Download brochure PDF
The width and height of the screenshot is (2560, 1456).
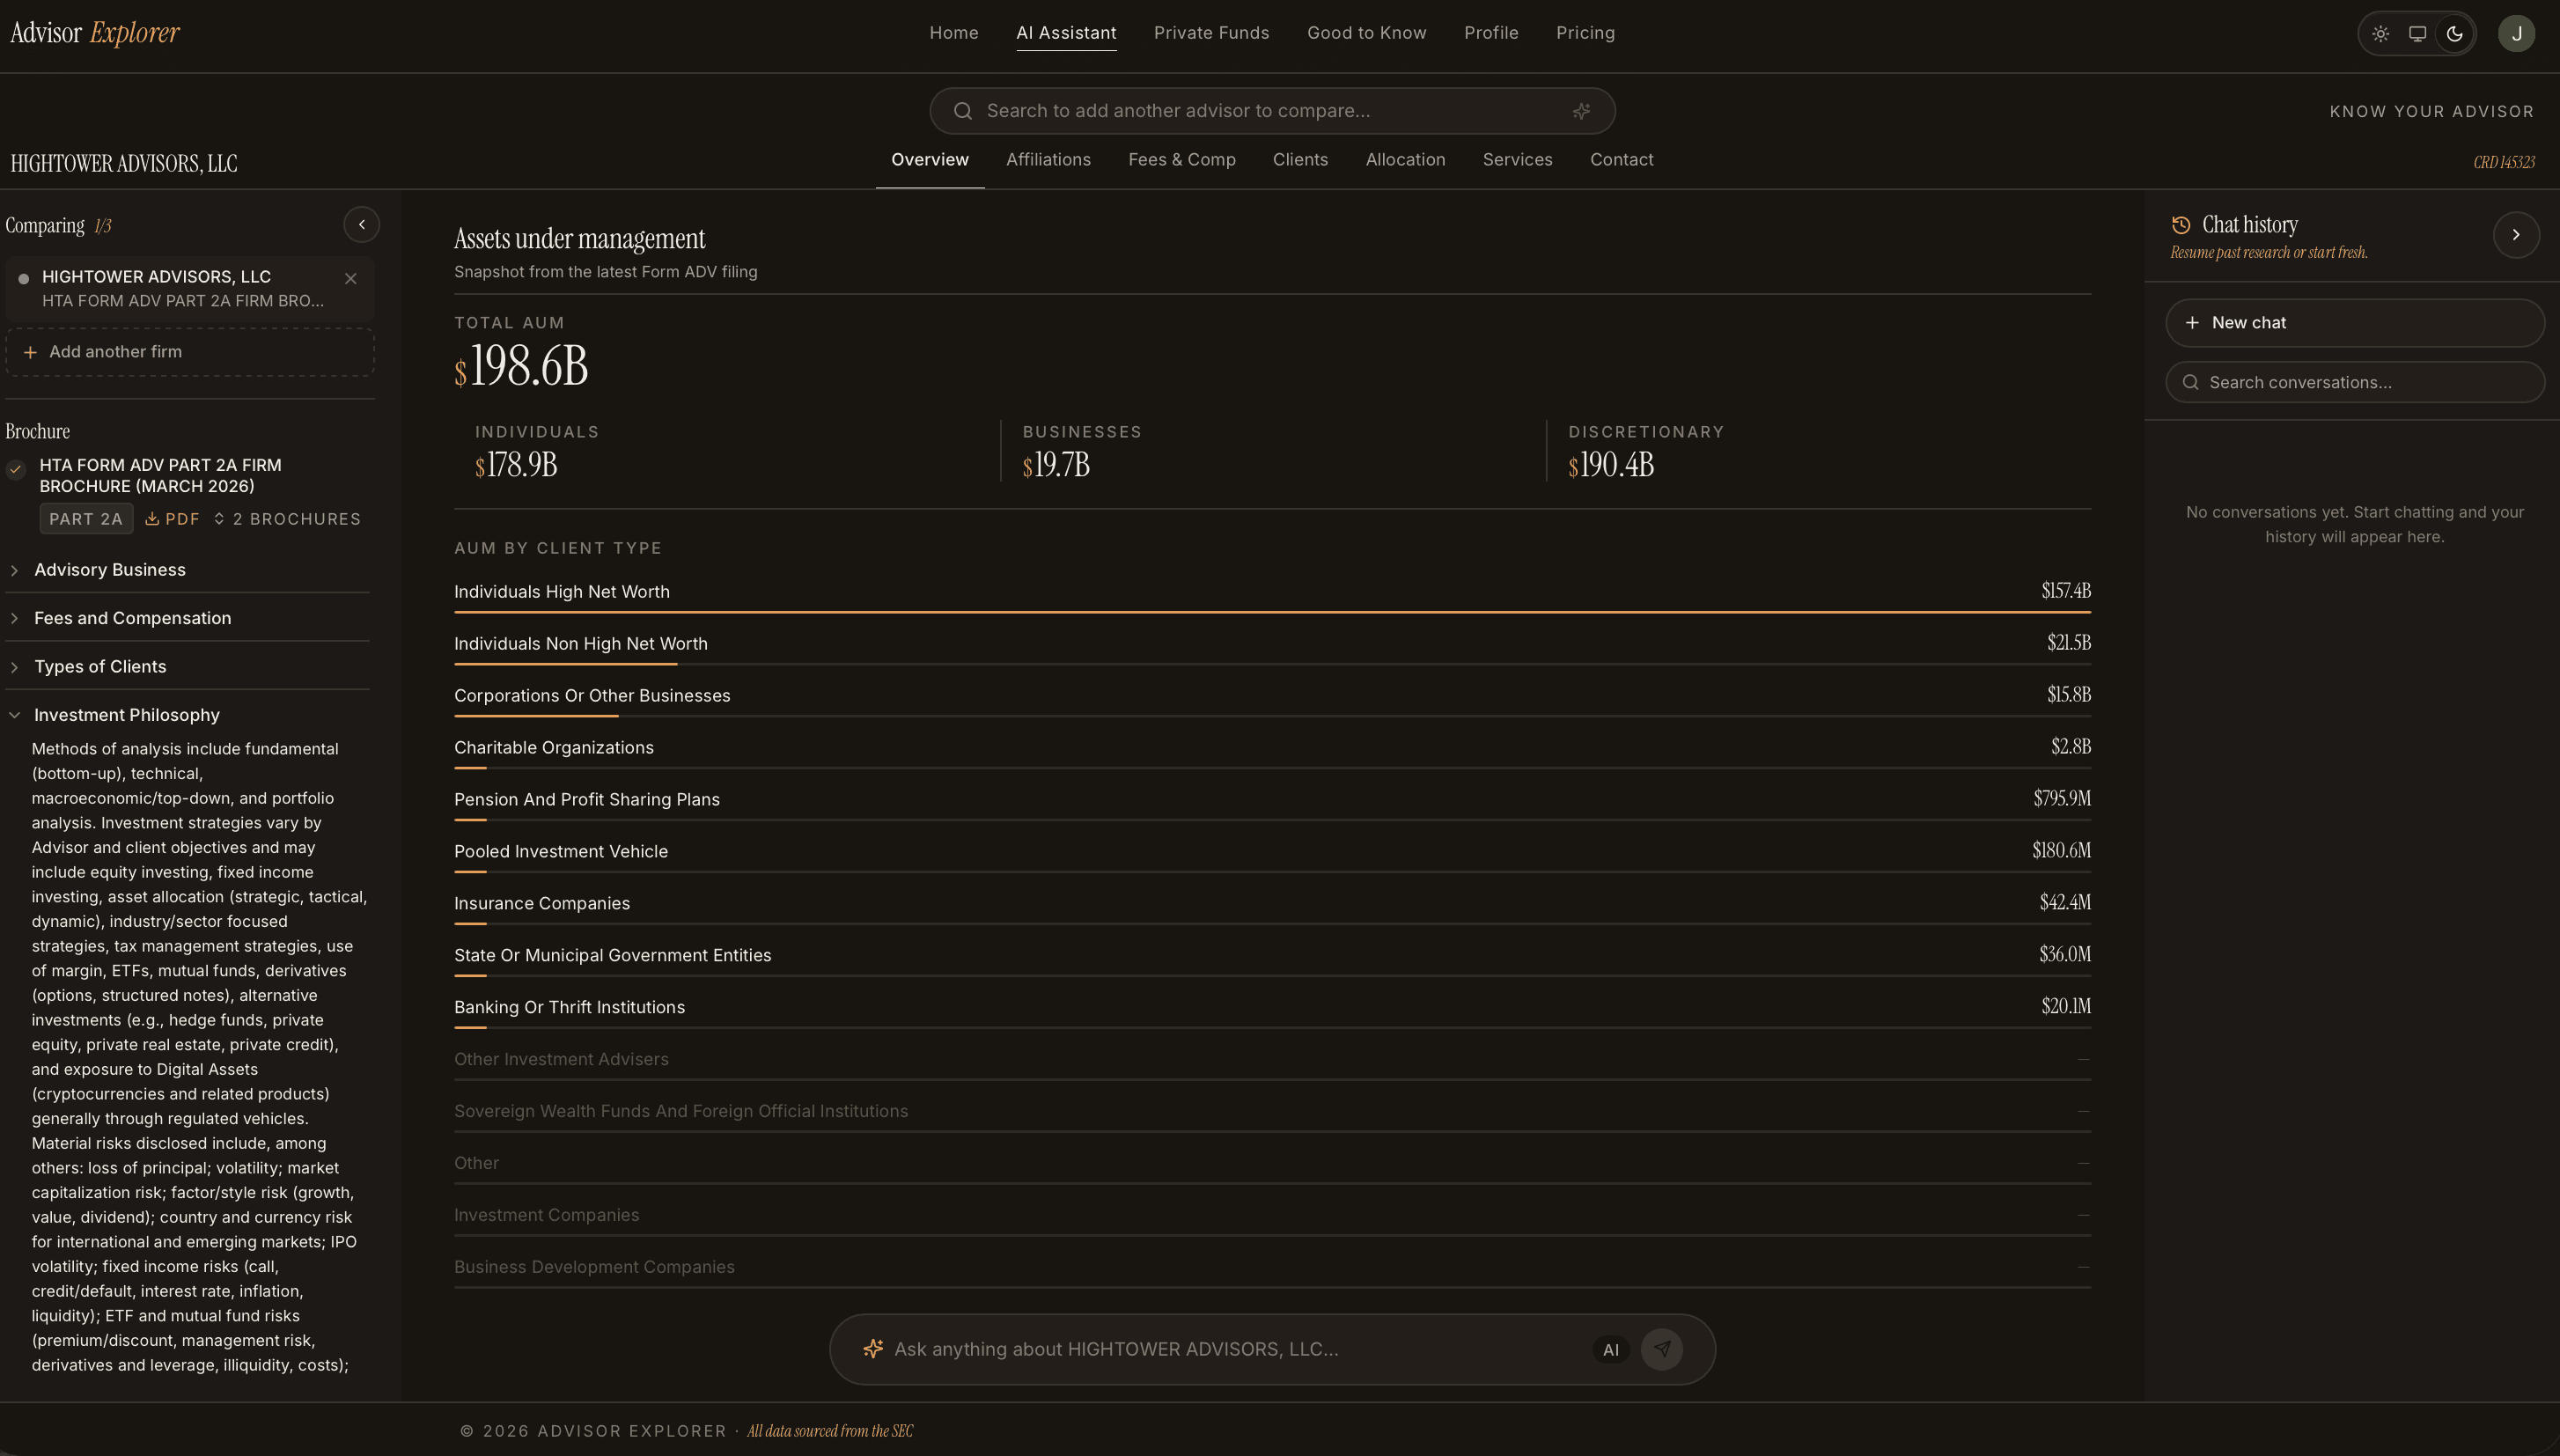click(173, 519)
